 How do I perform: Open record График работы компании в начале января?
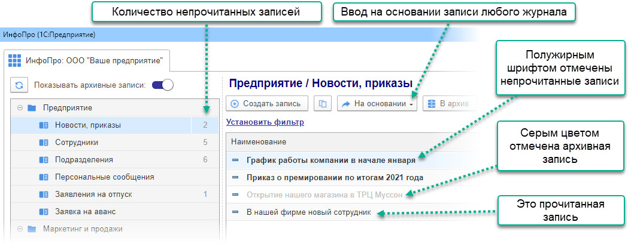[x=330, y=160]
